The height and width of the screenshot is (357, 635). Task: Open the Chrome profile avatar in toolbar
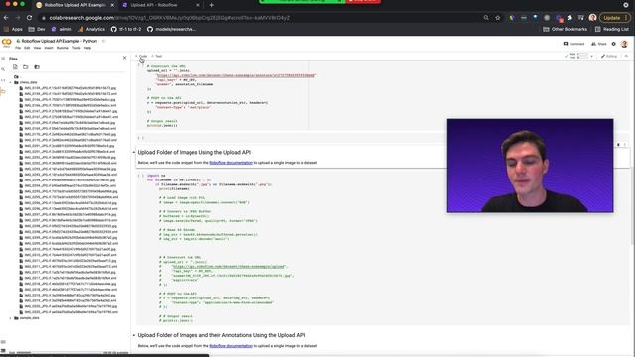pyautogui.click(x=593, y=18)
